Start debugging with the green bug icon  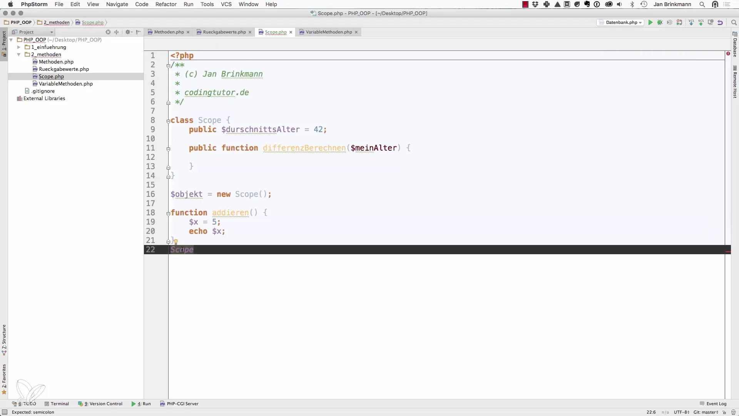pyautogui.click(x=660, y=22)
